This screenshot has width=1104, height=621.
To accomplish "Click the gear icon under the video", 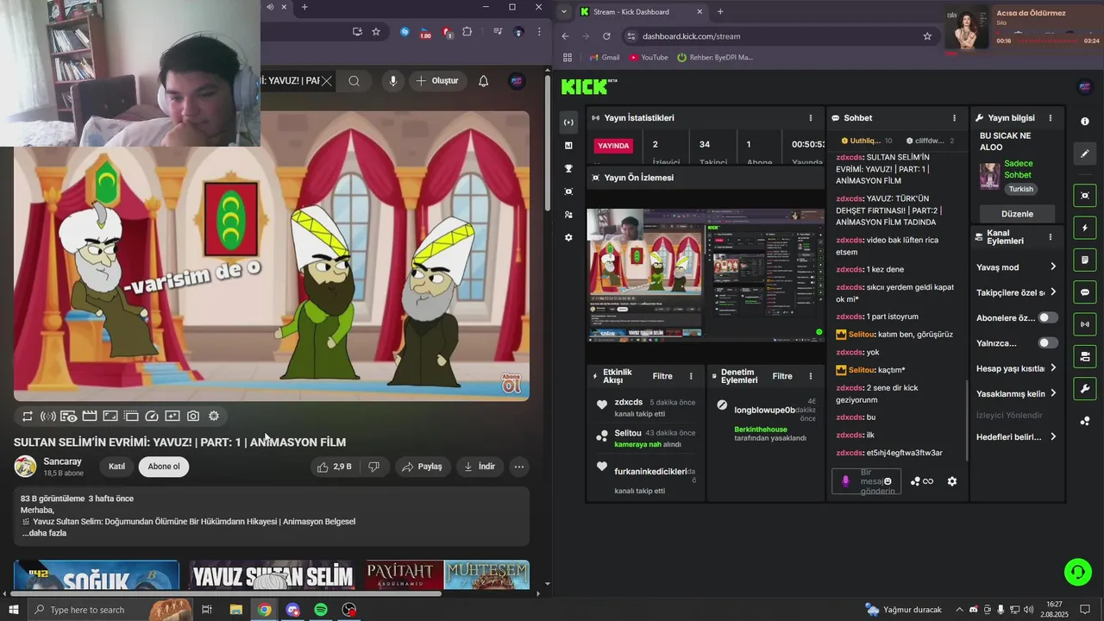I will (214, 416).
